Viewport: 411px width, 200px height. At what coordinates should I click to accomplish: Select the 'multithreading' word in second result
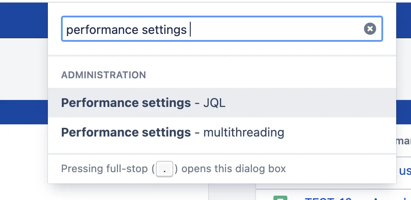[244, 133]
